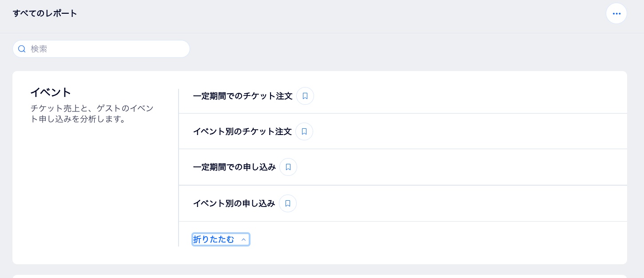Click the すべてのレポート page title
Image resolution: width=644 pixels, height=278 pixels.
click(x=45, y=13)
